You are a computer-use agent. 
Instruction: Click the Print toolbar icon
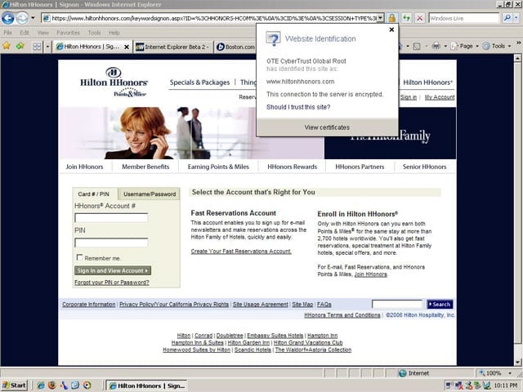[436, 46]
